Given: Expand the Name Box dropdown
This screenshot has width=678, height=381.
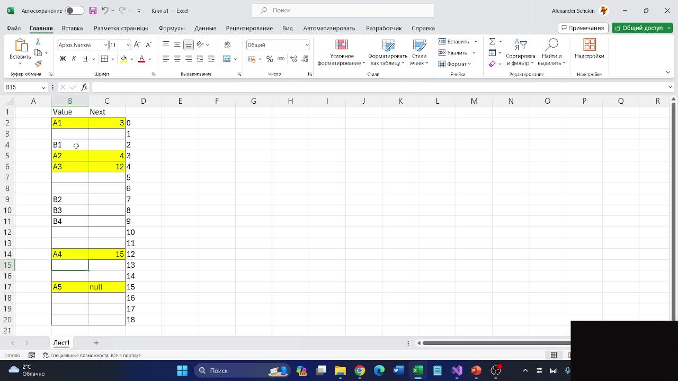Looking at the screenshot, I should click(43, 87).
